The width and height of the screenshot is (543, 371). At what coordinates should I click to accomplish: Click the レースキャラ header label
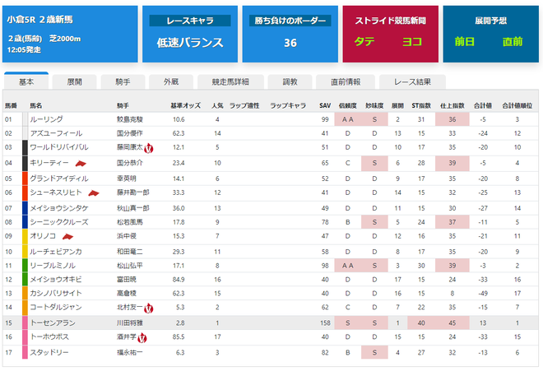click(x=190, y=21)
